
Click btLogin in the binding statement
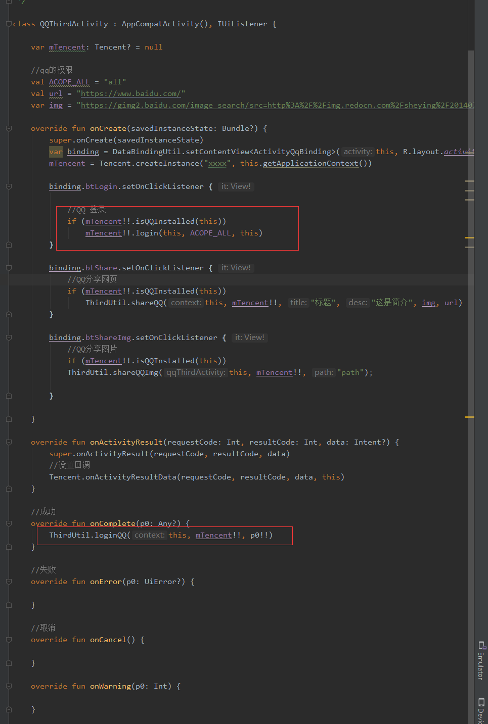coord(101,186)
